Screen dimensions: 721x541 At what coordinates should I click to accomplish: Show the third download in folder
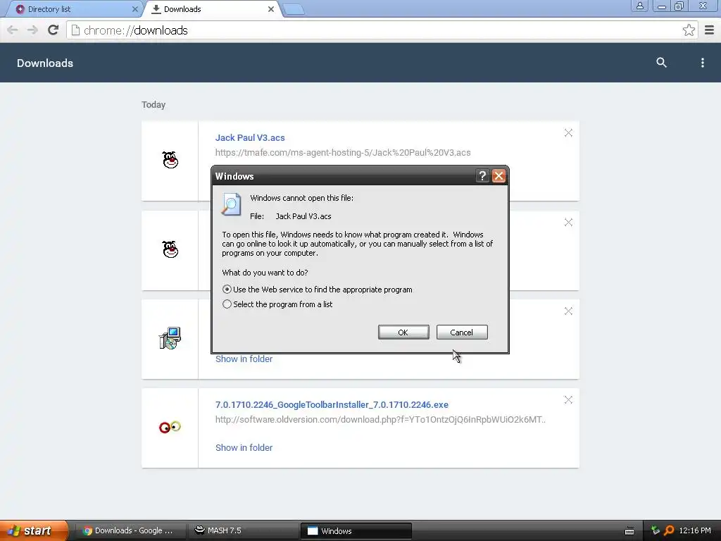[244, 359]
